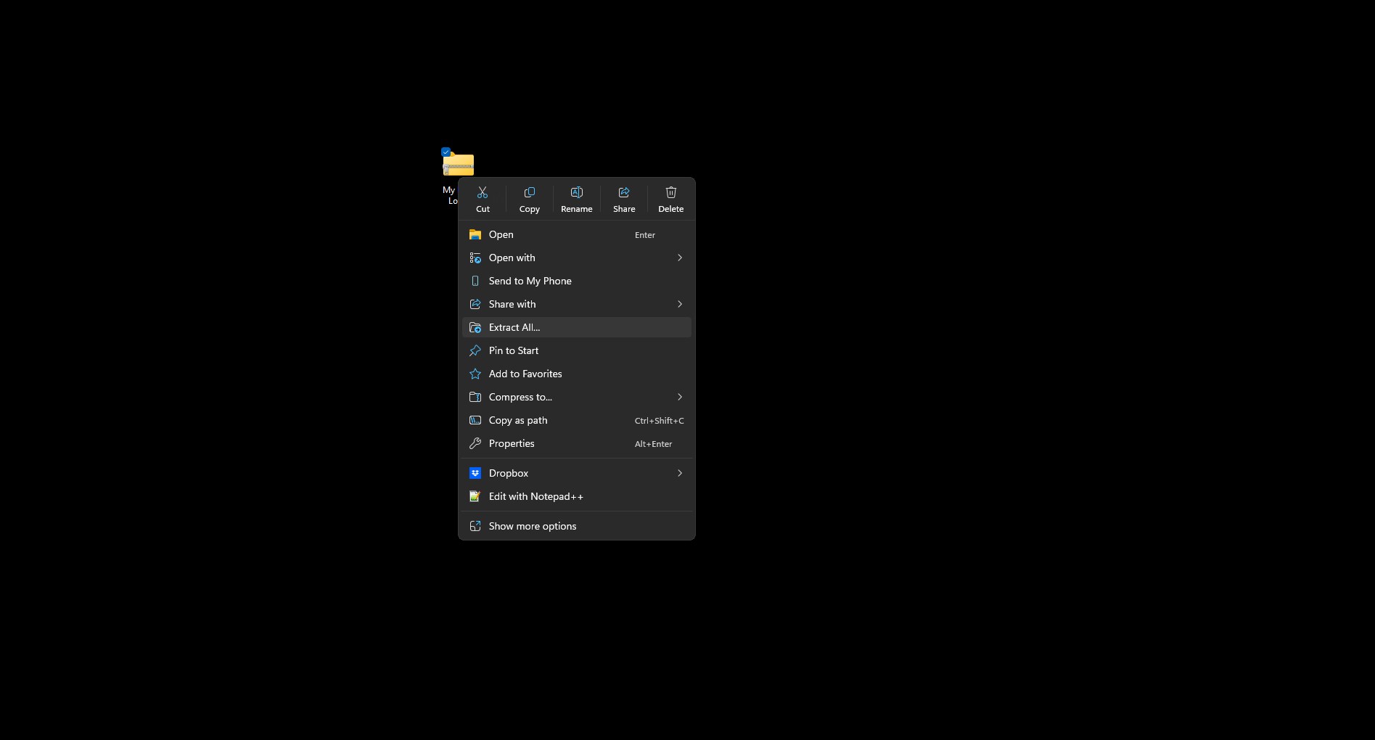Open the Compress to submenu chevron

679,397
